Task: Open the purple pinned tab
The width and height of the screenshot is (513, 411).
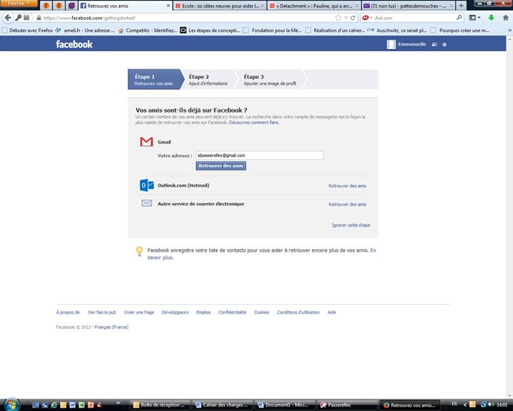Action: (71, 5)
